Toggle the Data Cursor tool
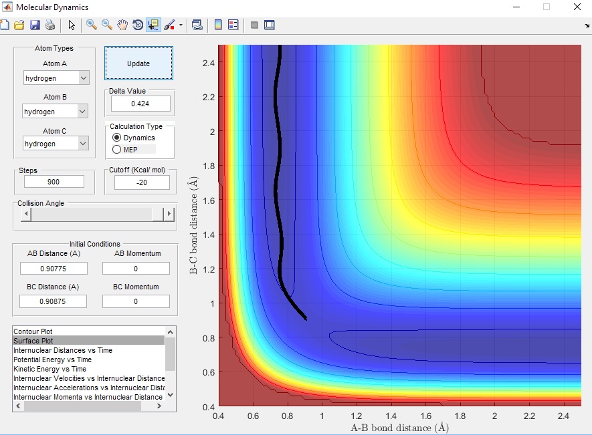Screen dimensions: 592x435 153,25
